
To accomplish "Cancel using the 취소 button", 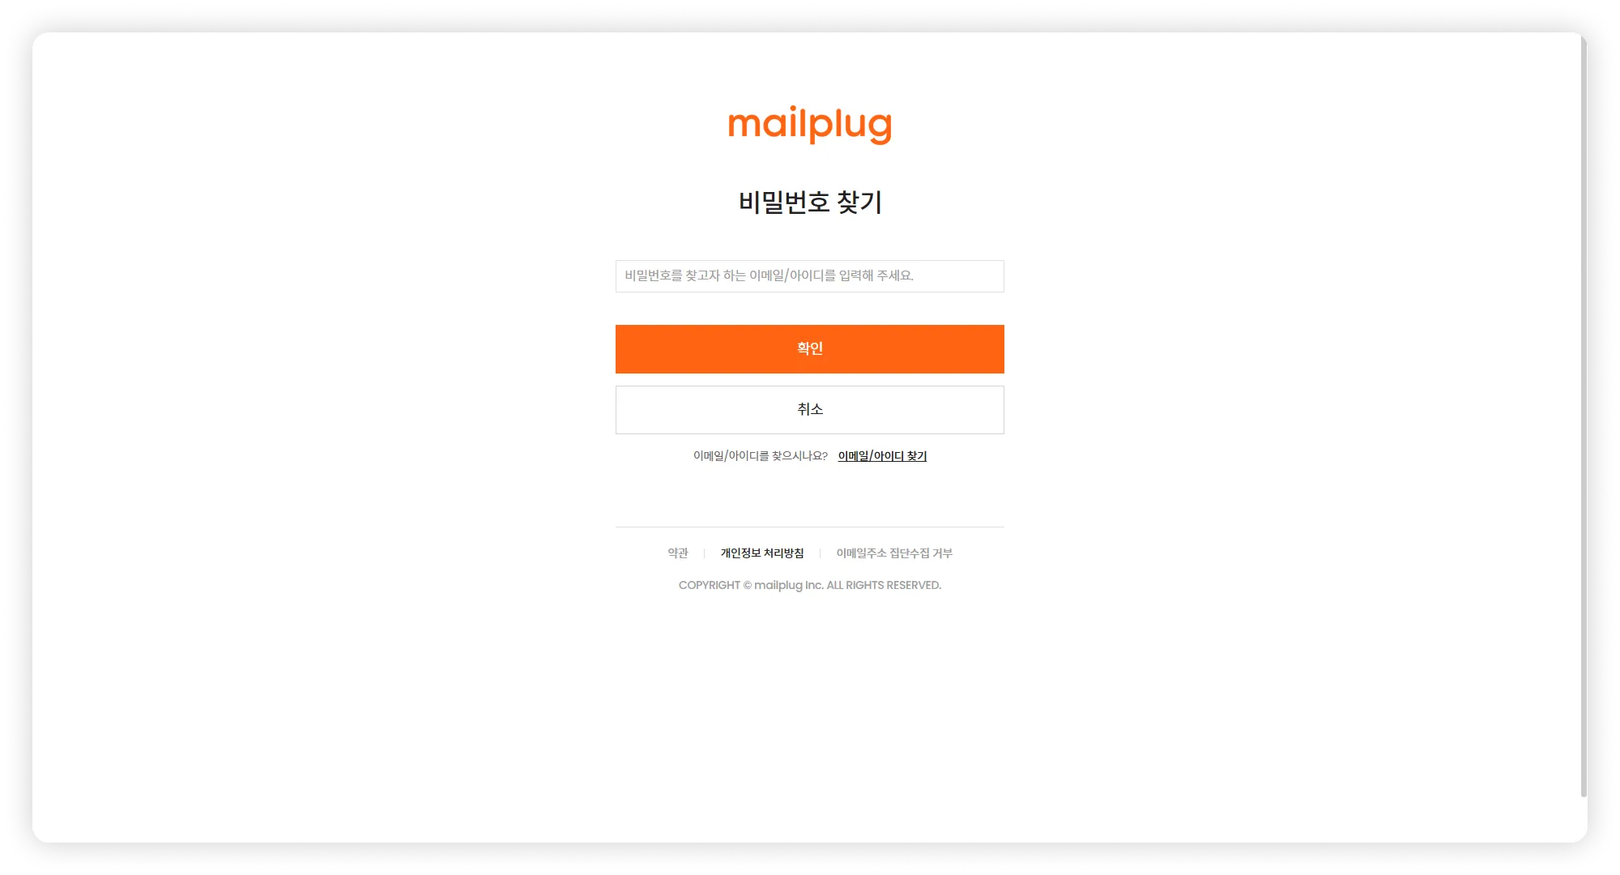I will tap(810, 410).
